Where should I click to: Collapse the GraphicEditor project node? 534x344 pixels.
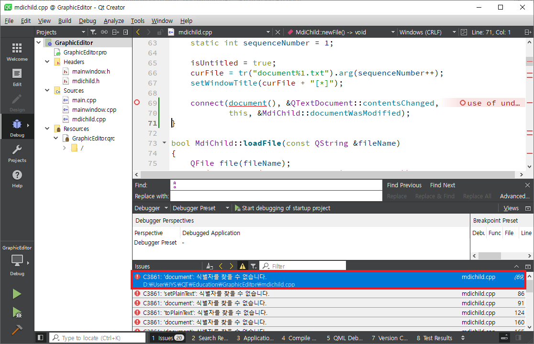(x=39, y=43)
